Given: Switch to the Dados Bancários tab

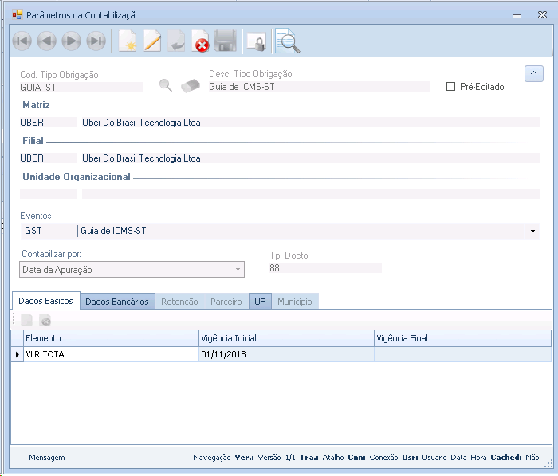Looking at the screenshot, I should (117, 302).
